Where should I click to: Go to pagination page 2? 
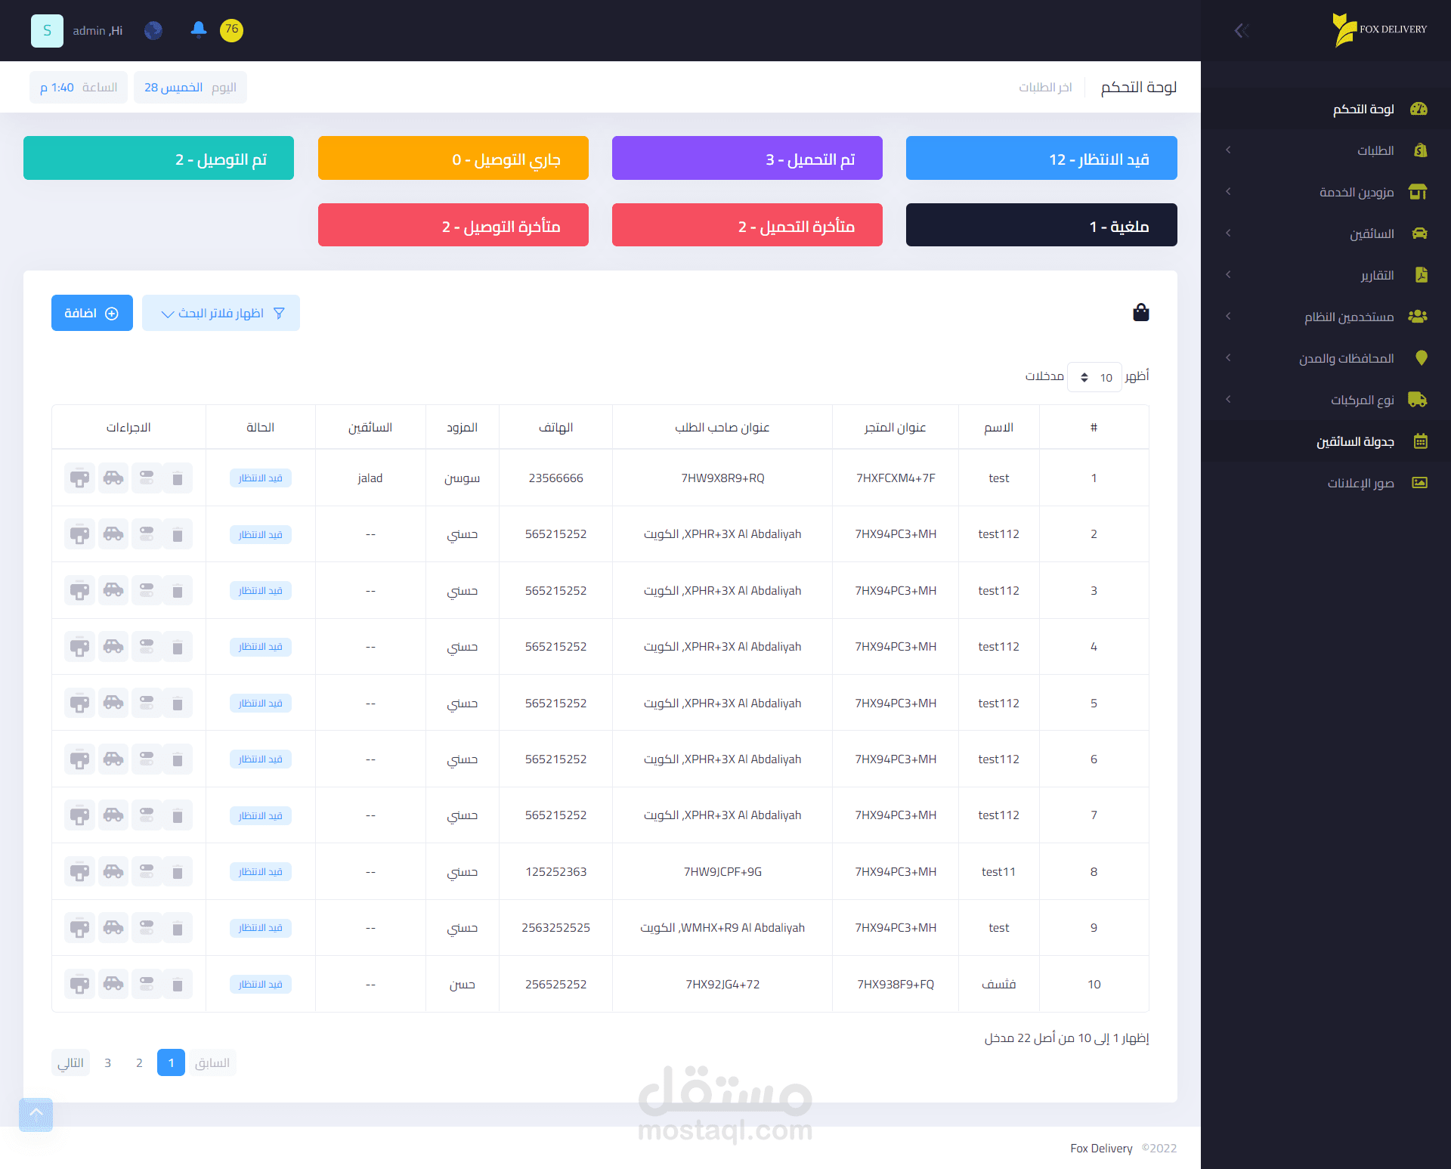click(x=139, y=1062)
